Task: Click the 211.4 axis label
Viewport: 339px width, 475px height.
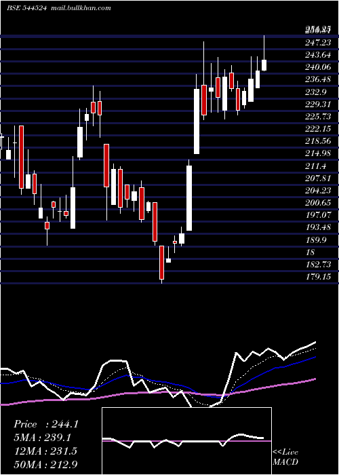Action: [x=316, y=166]
